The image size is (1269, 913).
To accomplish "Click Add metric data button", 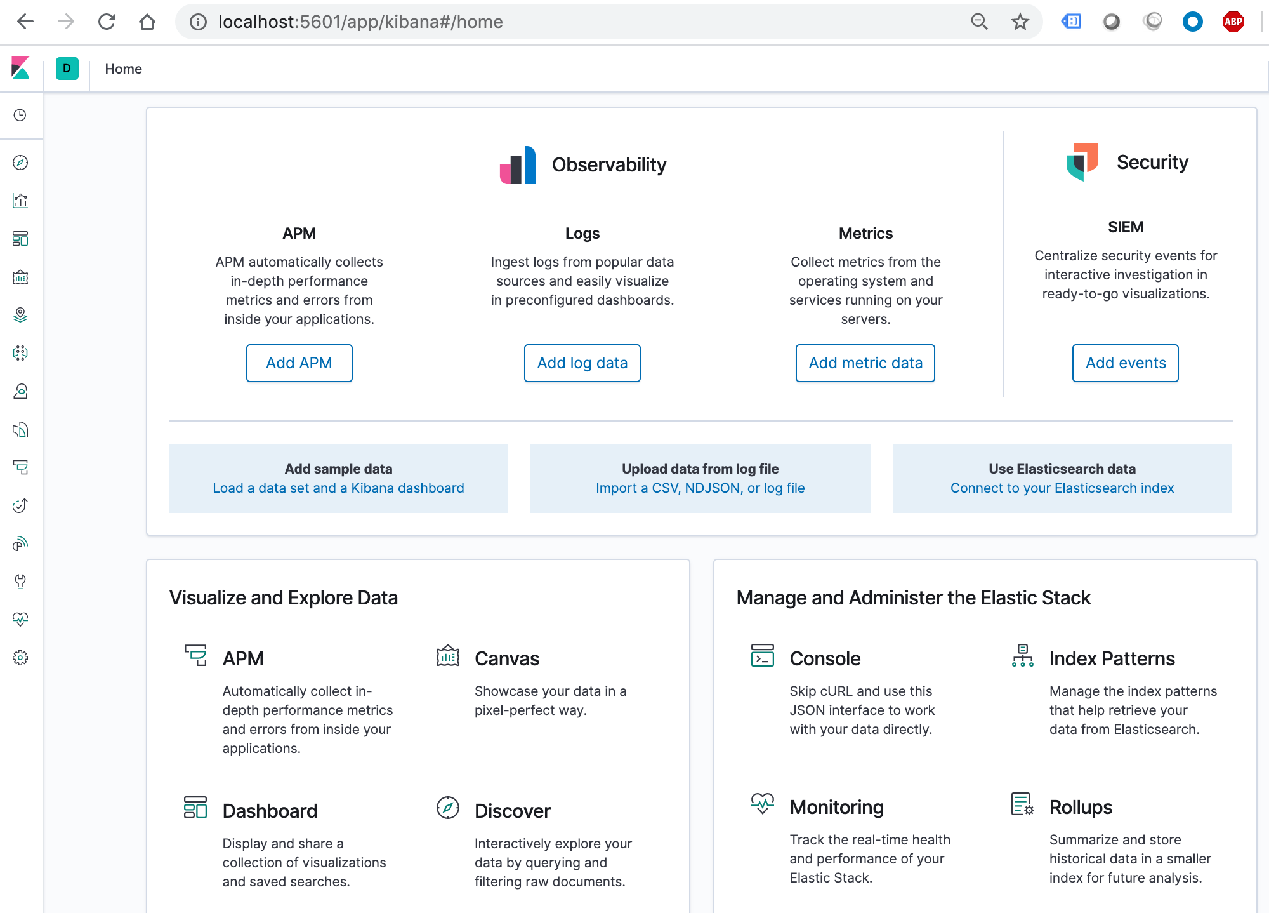I will tap(865, 363).
